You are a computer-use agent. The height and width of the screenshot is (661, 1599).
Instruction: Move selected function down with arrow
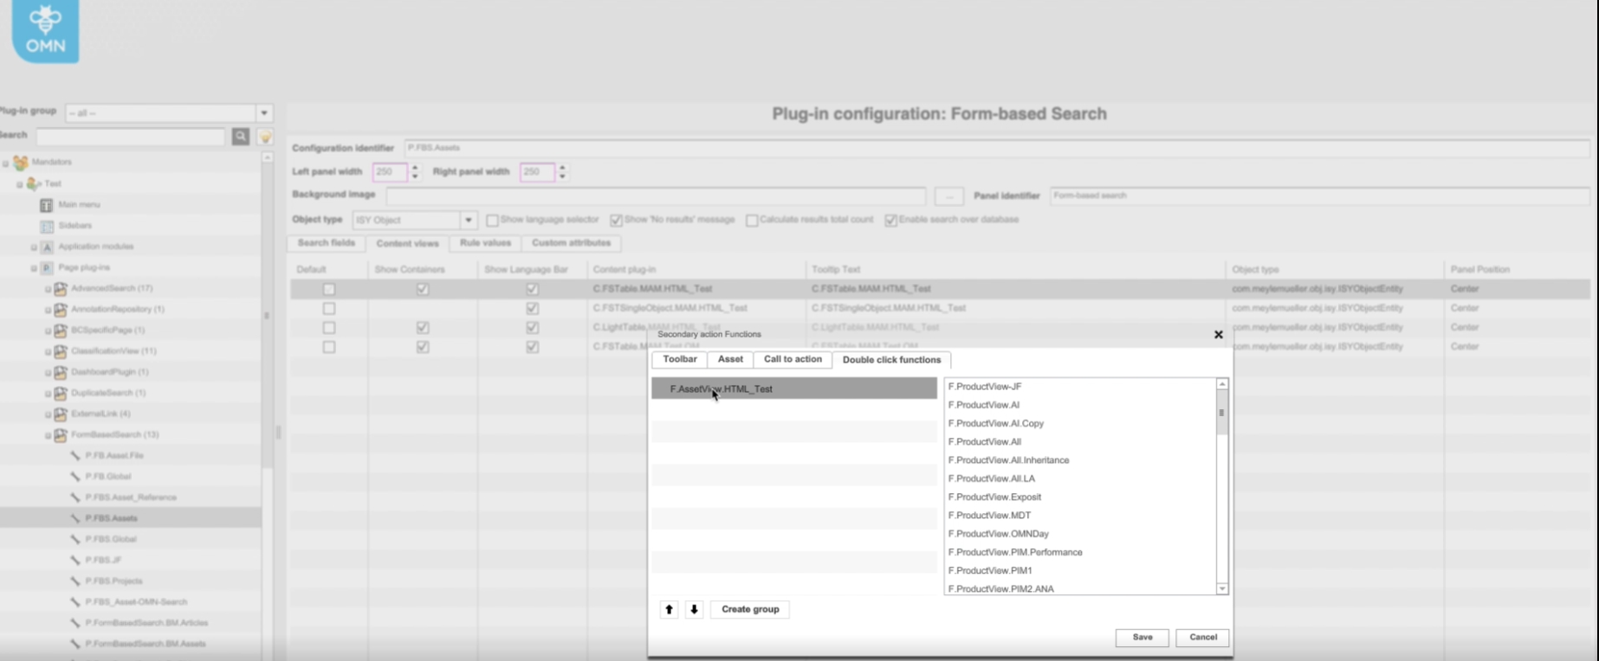point(694,610)
